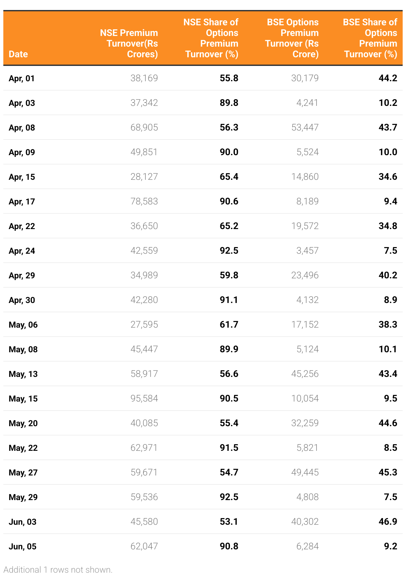Click the NSE Premium Turnover column header
This screenshot has height=578, width=406.
pos(130,43)
